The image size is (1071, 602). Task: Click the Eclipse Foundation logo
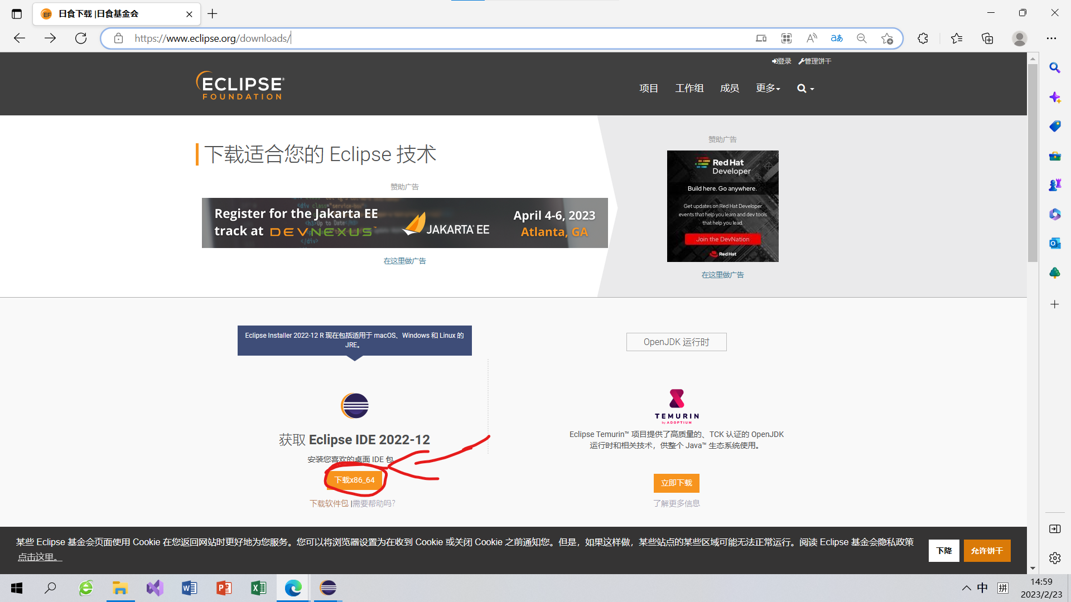240,86
